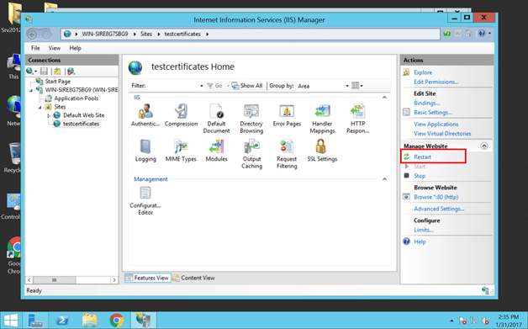This screenshot has height=329, width=528.
Task: Open the Limits configuration link
Action: (x=424, y=231)
